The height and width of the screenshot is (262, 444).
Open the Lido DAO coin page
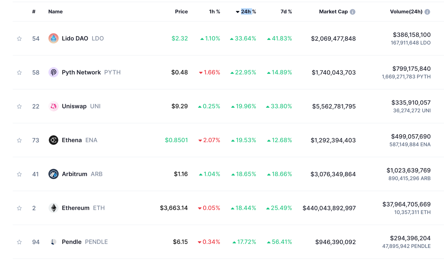(x=75, y=38)
